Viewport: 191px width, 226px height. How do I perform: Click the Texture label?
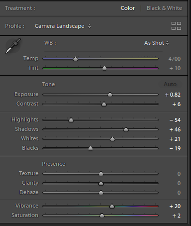(28, 173)
